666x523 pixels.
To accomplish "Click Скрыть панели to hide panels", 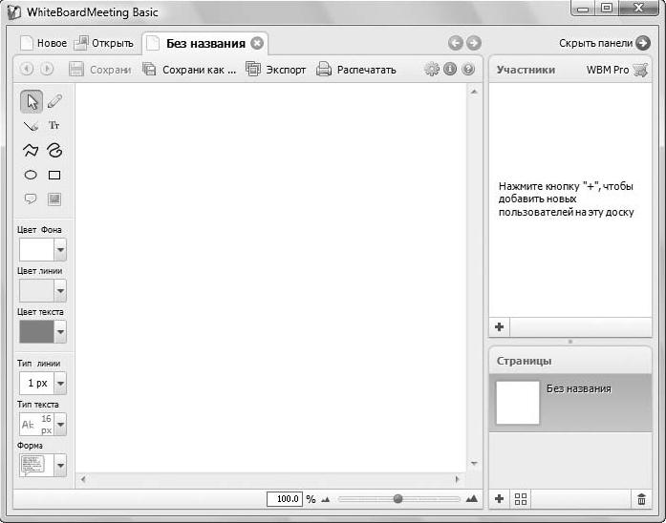I will 604,43.
